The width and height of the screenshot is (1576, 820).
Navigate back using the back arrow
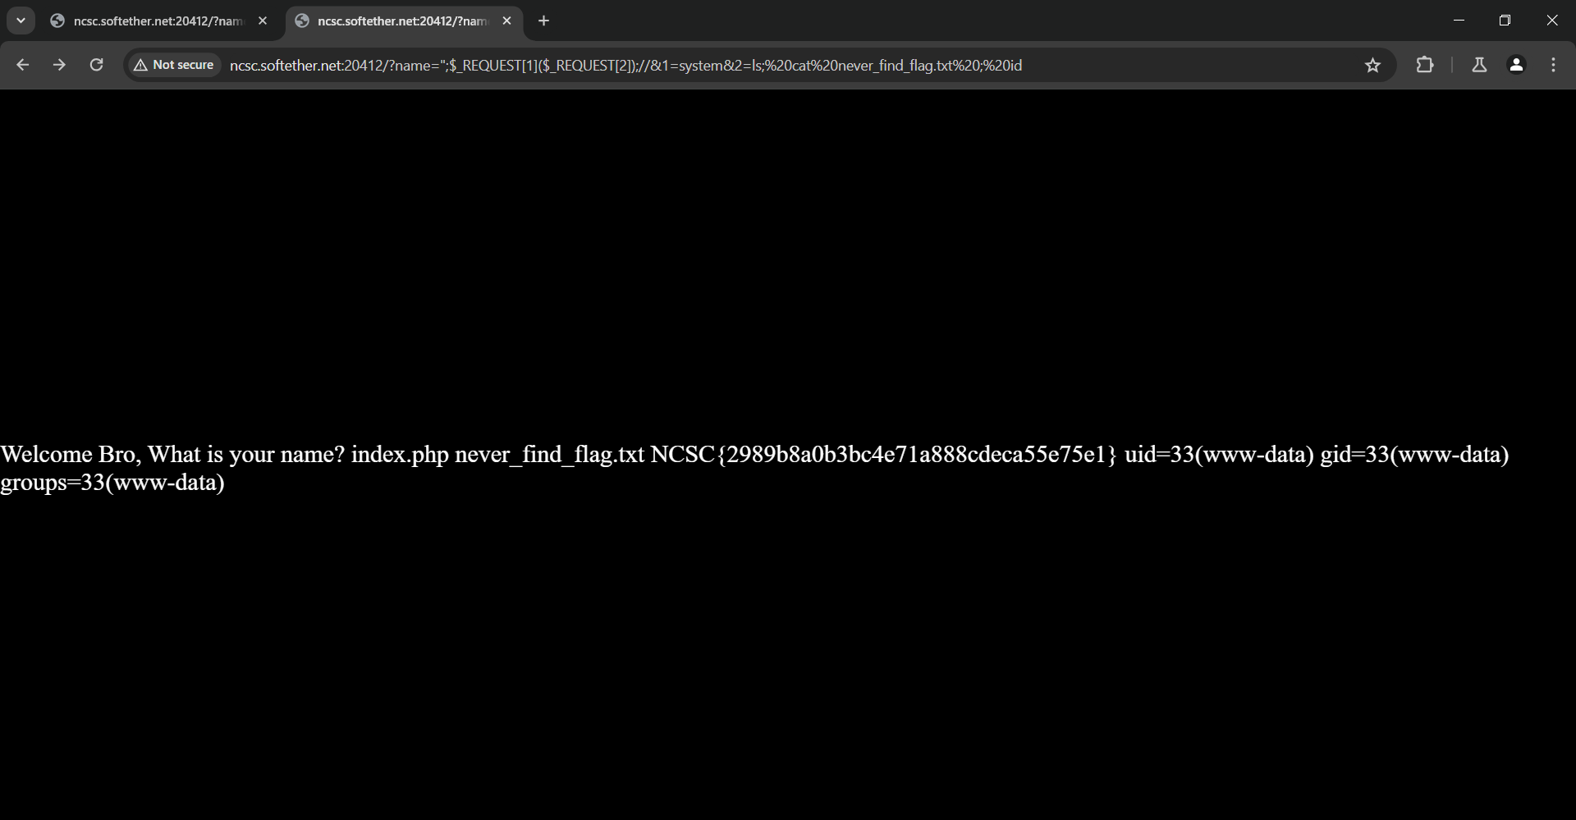tap(22, 65)
